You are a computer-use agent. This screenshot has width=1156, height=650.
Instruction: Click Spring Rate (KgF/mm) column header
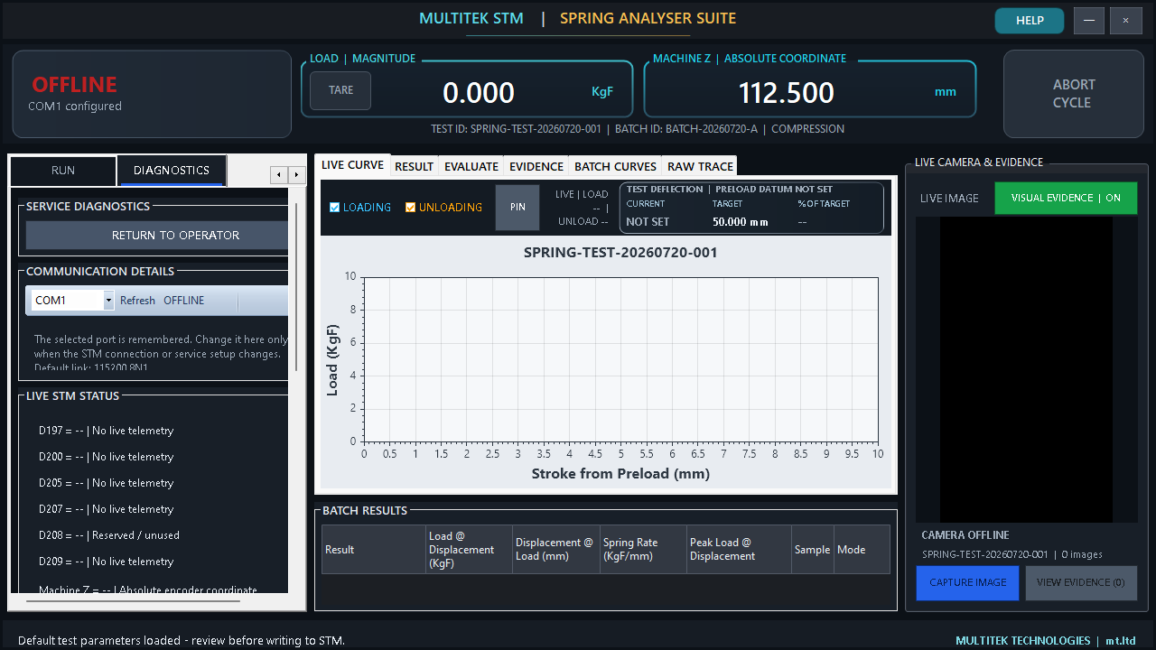click(x=643, y=550)
